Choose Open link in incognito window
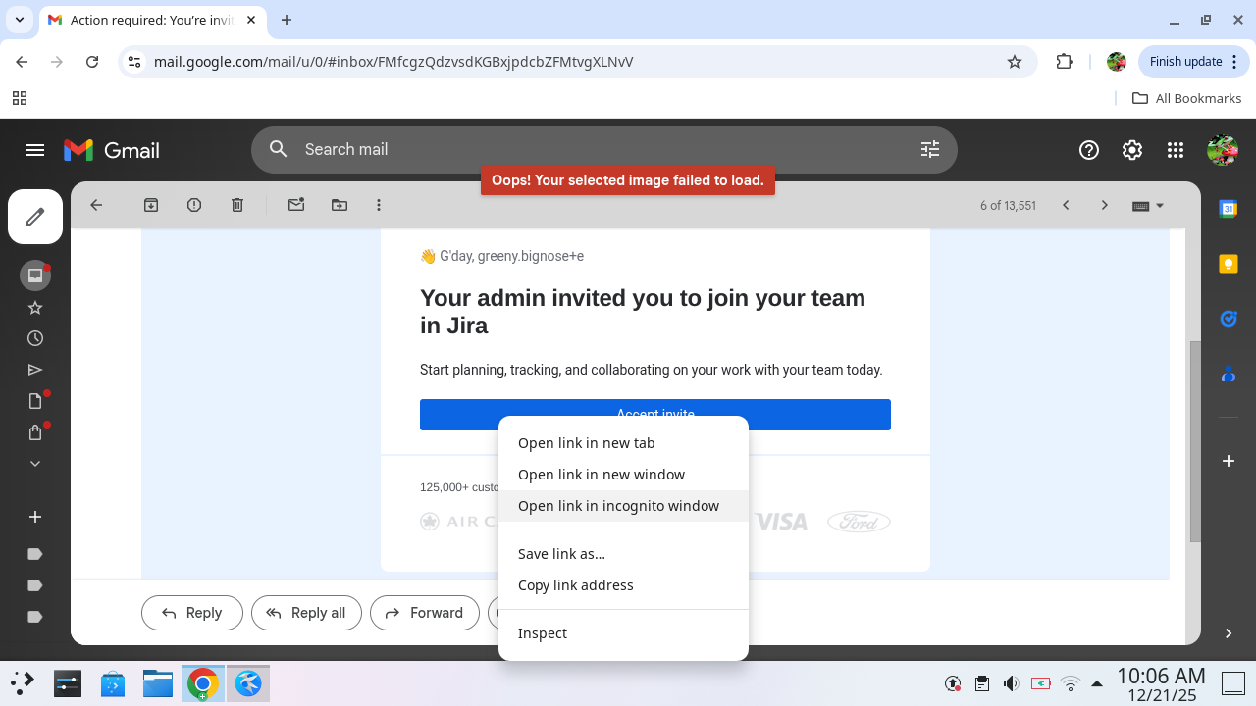 (623, 506)
